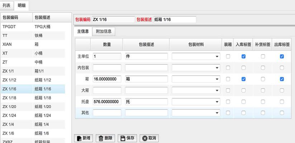The width and height of the screenshot is (295, 143).
Task: Click 数量 field for 内包装 row
Action: click(x=107, y=68)
